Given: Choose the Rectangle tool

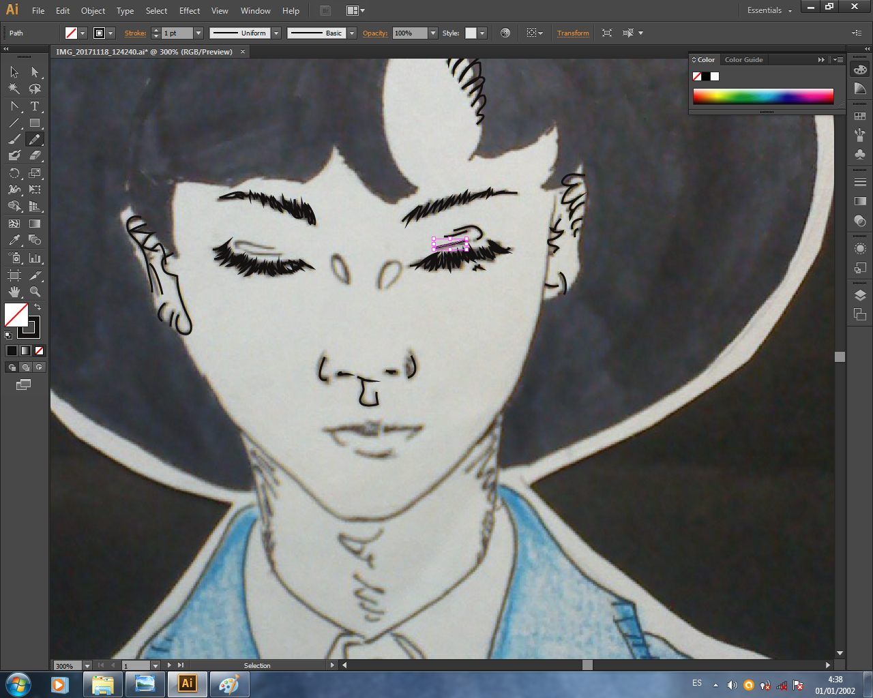Looking at the screenshot, I should click(35, 123).
